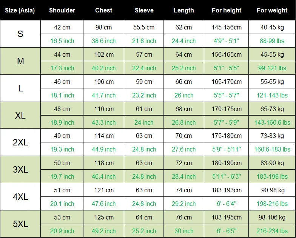
Task: Click the 114 cm chest cell
Action: pyautogui.click(x=103, y=136)
